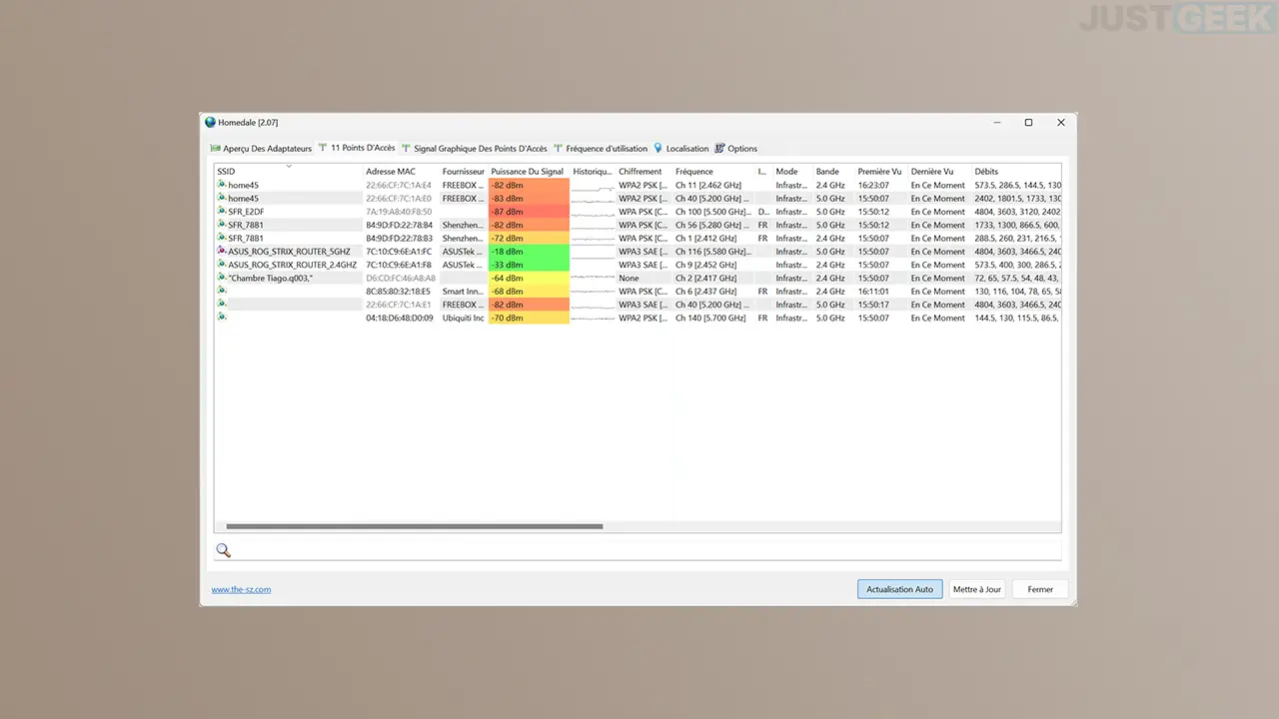1279x719 pixels.
Task: Select the SFR_E2DF SSID text
Action: (246, 212)
